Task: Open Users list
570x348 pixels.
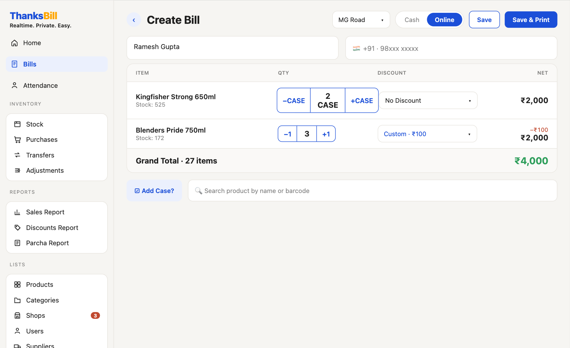Action: [57, 331]
